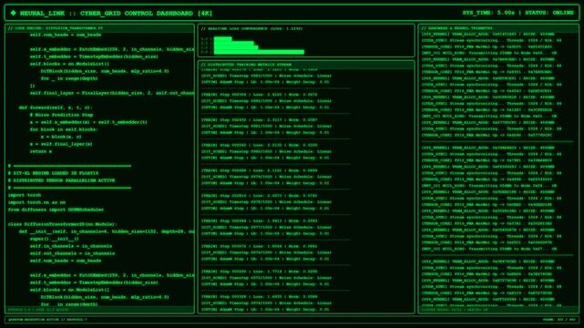The image size is (584, 328).
Task: Click the [DIT_SCHED] Timestep 0977/1000 line
Action: (266, 227)
